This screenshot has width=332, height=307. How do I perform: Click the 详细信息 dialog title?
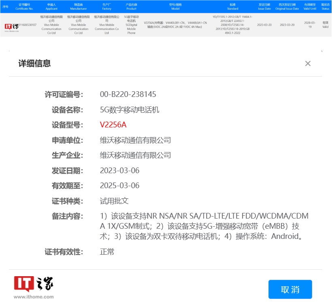(34, 63)
